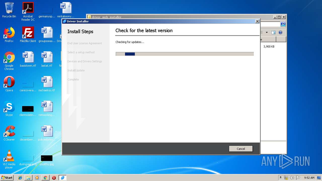Open basistown.rtf desktop file
322x181 pixels.
28,59
